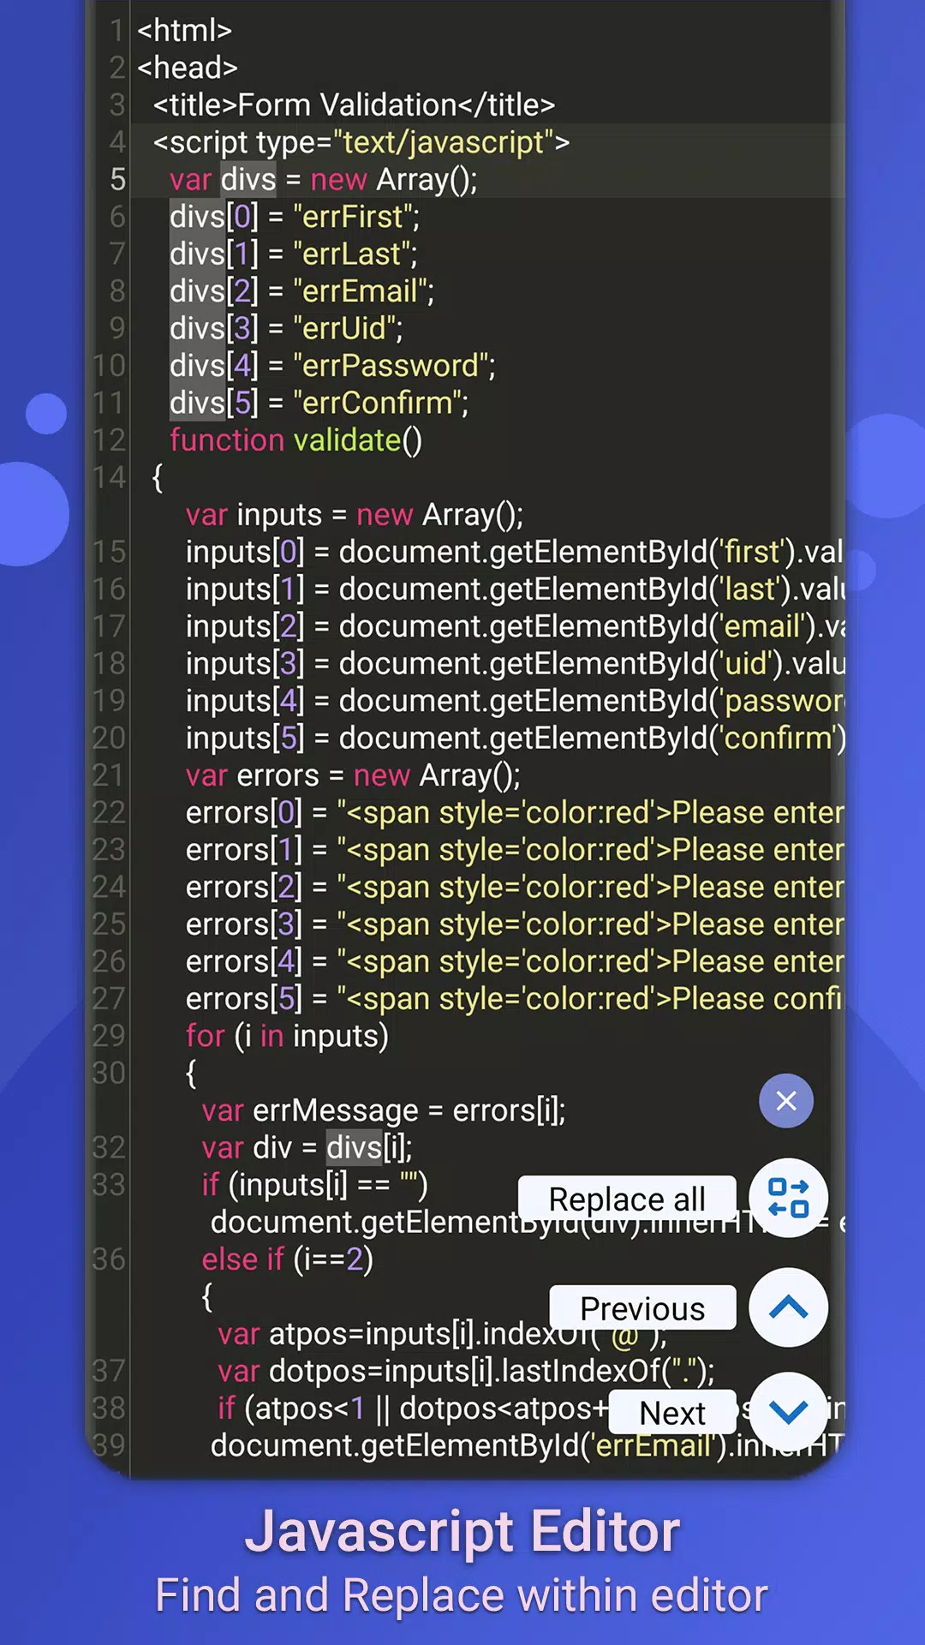Click the else if (i==2) line

click(287, 1259)
